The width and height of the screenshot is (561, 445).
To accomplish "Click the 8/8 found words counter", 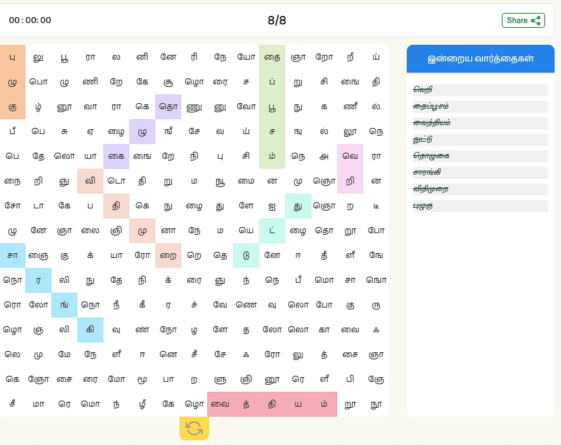I will (276, 20).
